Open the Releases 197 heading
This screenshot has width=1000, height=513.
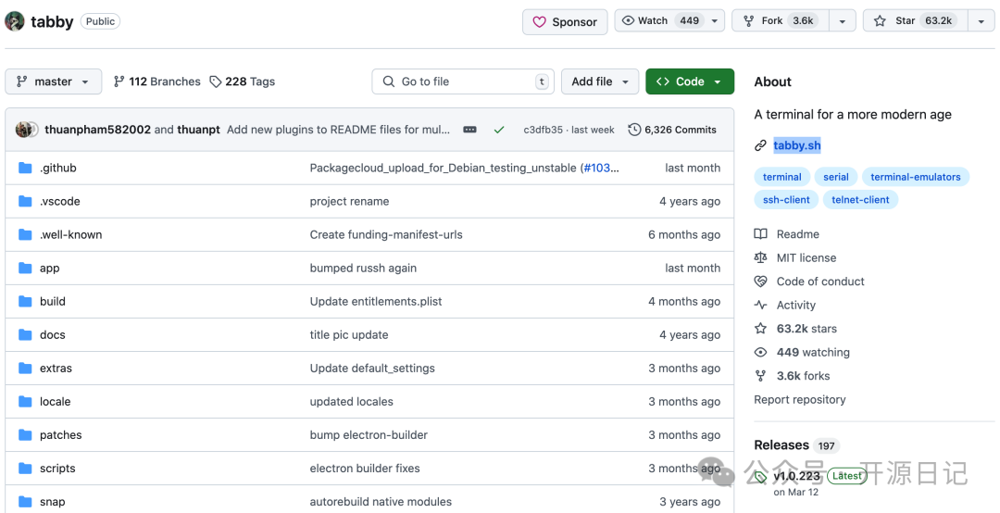pyautogui.click(x=796, y=445)
